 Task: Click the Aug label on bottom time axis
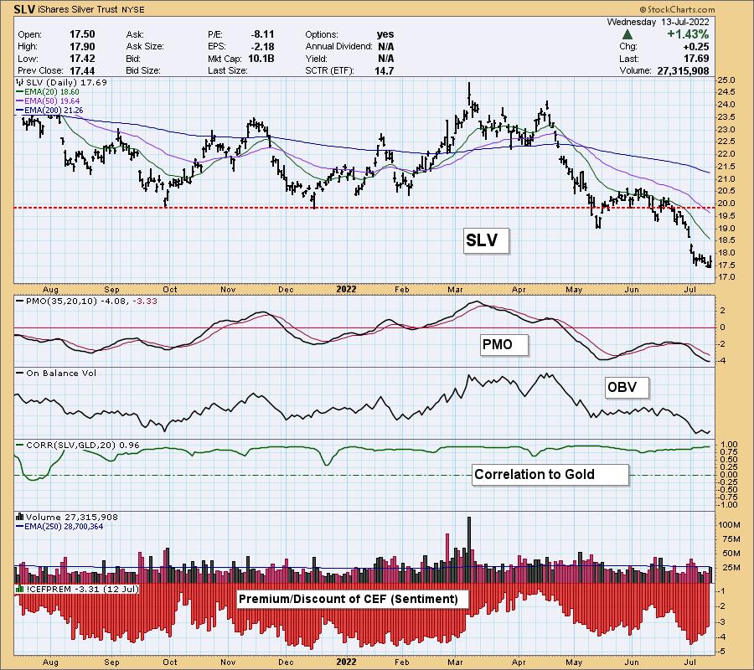50,662
